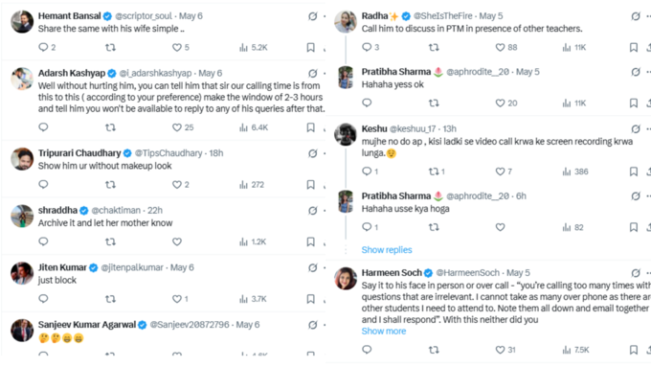Repost Keshu's video call reply
Image resolution: width=651 pixels, height=367 pixels.
pos(437,172)
